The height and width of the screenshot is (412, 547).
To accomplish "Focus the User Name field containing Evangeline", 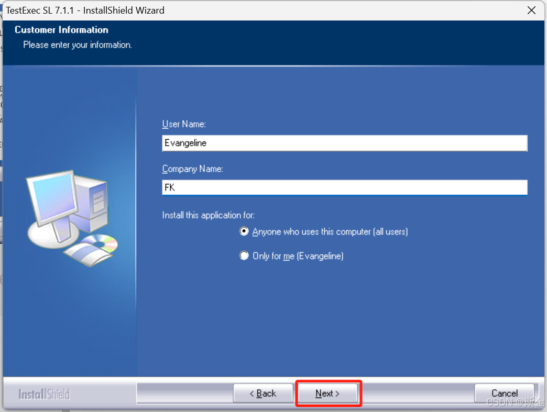I will pyautogui.click(x=345, y=143).
